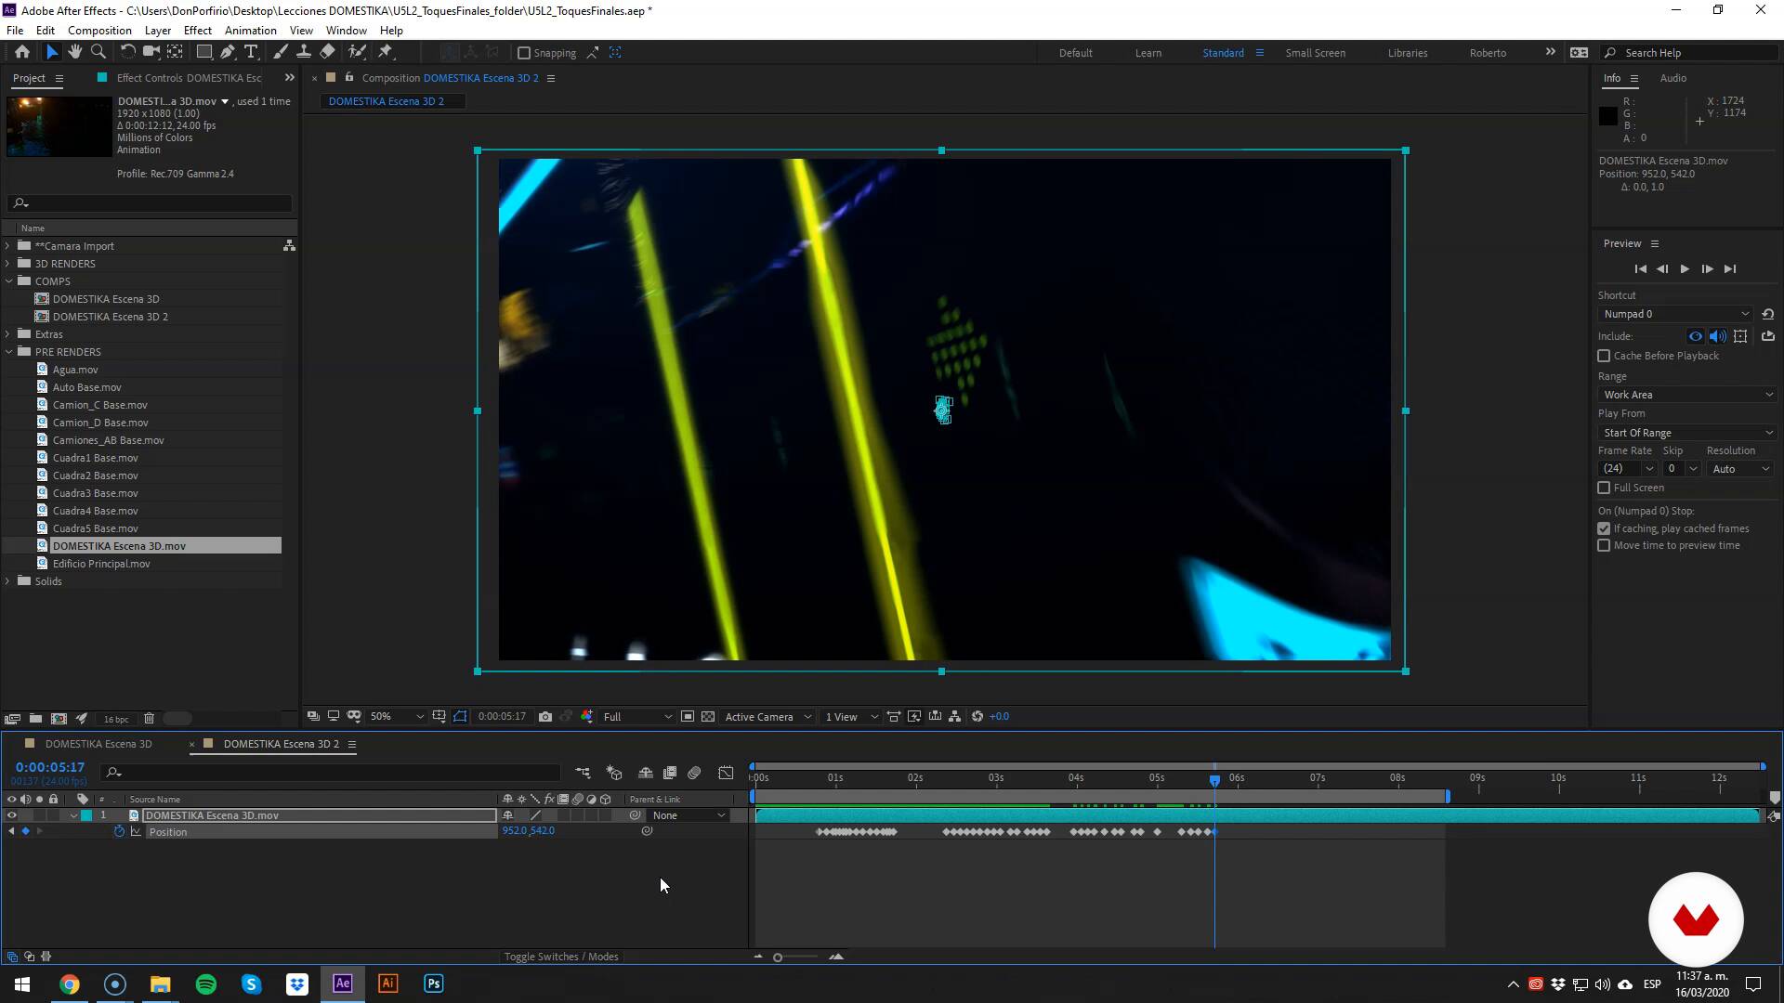This screenshot has height=1003, width=1784.
Task: Uncheck If caching, play cached frames
Action: [1604, 529]
